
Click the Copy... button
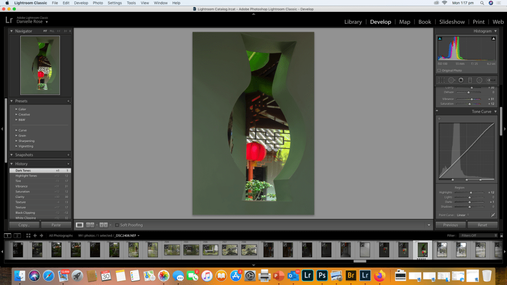(x=24, y=225)
